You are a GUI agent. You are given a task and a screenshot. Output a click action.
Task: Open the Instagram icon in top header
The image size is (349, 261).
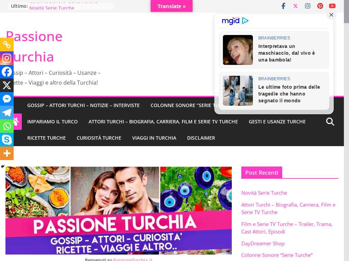(308, 6)
